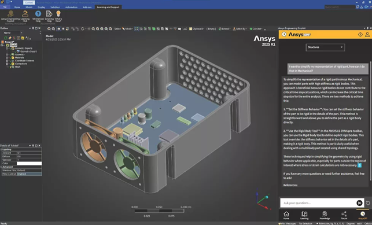Switch to the Add-ons ribbon tab
The width and height of the screenshot is (372, 225).
(x=87, y=7)
